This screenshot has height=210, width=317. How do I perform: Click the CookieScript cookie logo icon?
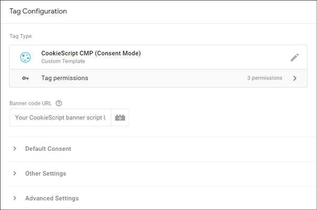[x=25, y=57]
